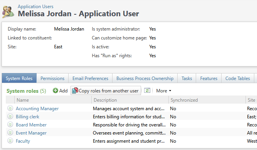
Task: Click the Copy roles document icon
Action: coord(75,90)
